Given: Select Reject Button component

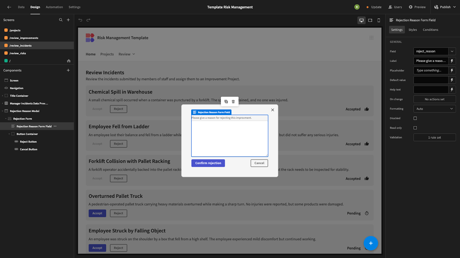Looking at the screenshot, I should pos(37,142).
